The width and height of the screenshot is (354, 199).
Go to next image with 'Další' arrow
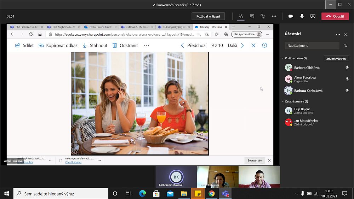click(242, 45)
